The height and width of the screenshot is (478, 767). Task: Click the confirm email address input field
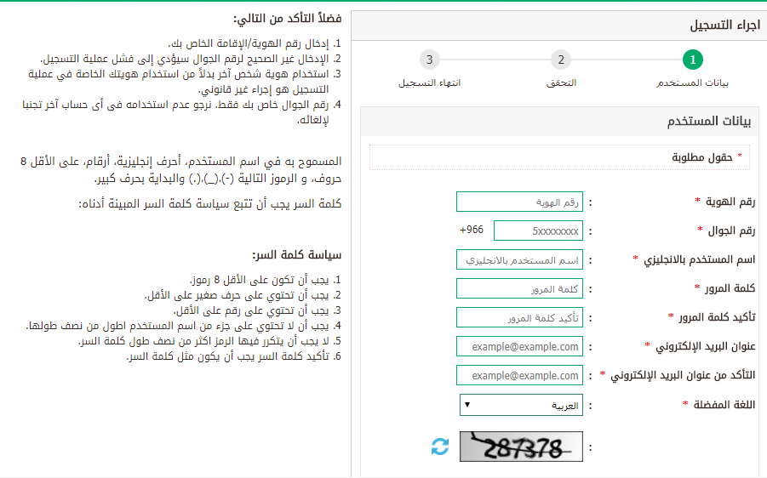click(519, 375)
